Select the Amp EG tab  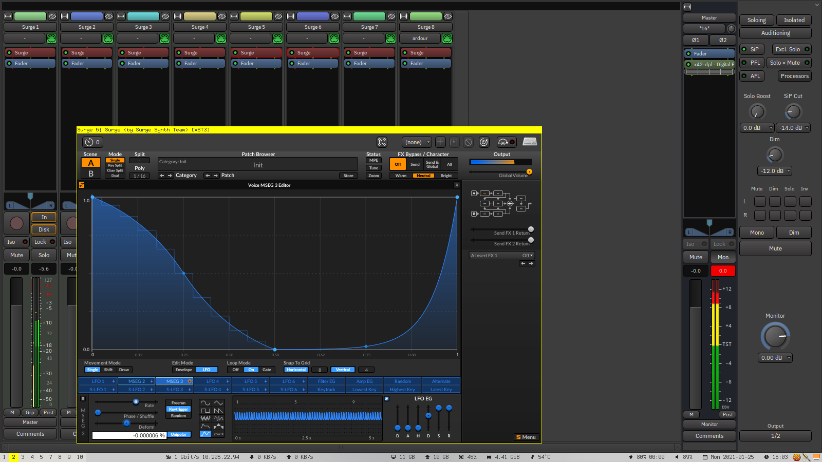pos(364,381)
